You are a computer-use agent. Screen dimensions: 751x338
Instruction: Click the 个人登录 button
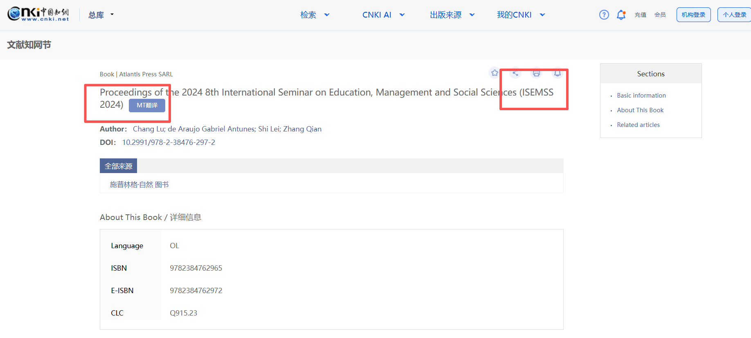(x=734, y=15)
